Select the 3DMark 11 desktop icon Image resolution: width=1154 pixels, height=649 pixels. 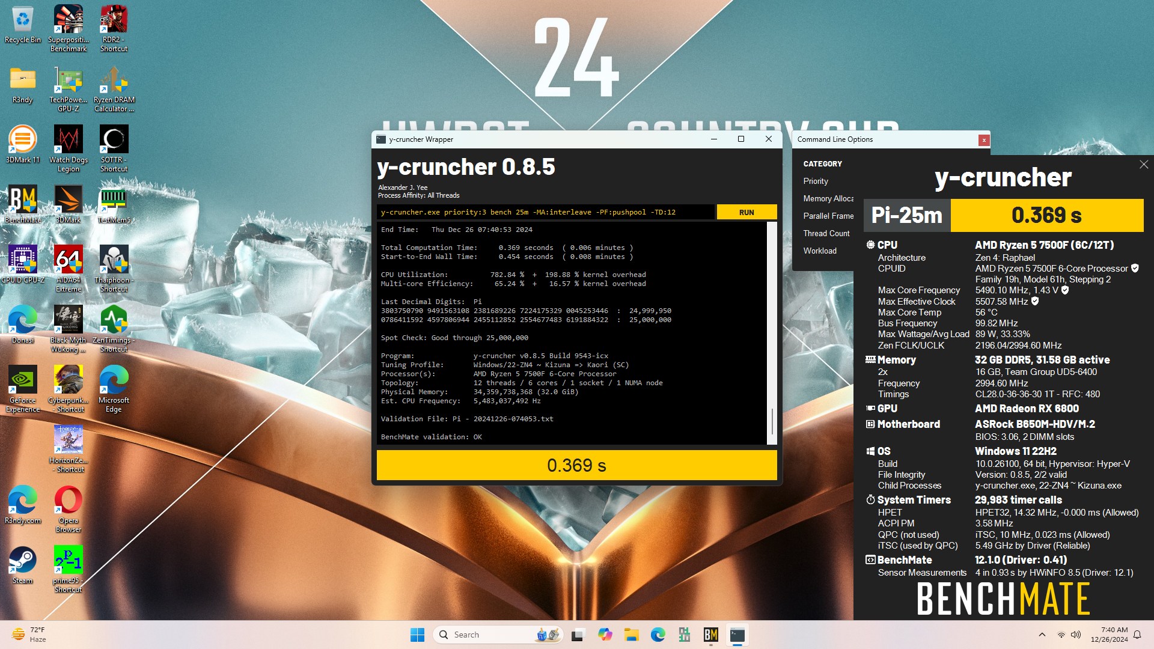click(x=23, y=145)
